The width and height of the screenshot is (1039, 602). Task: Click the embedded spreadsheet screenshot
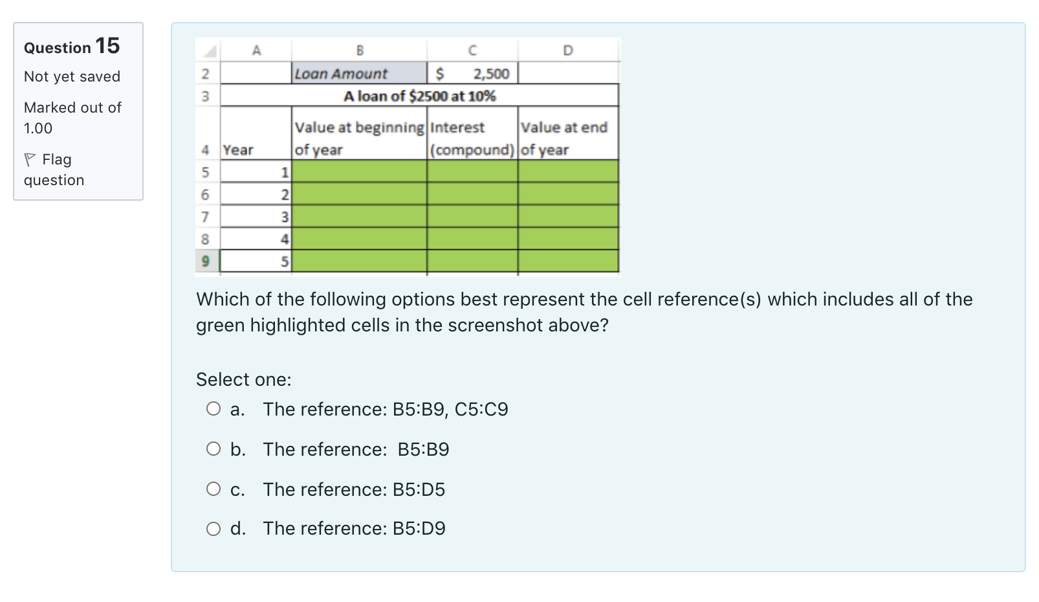pyautogui.click(x=408, y=154)
